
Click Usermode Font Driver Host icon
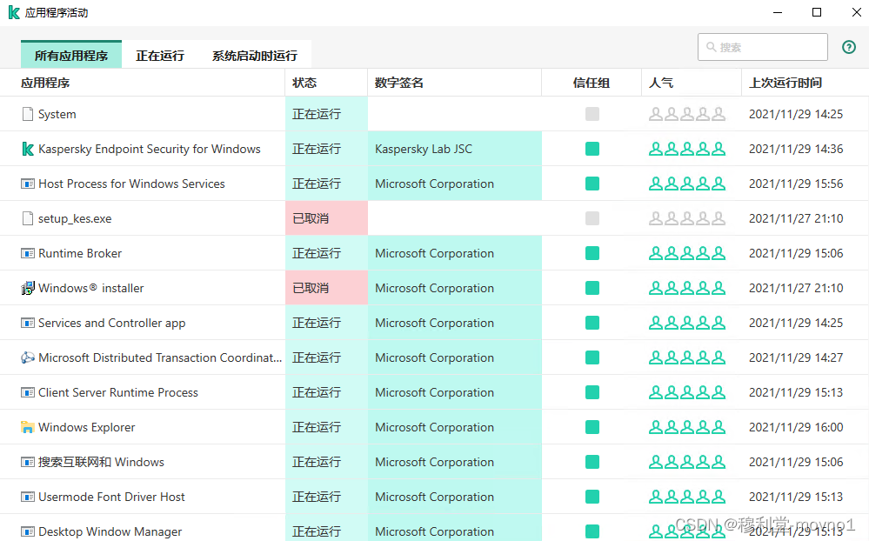click(27, 497)
